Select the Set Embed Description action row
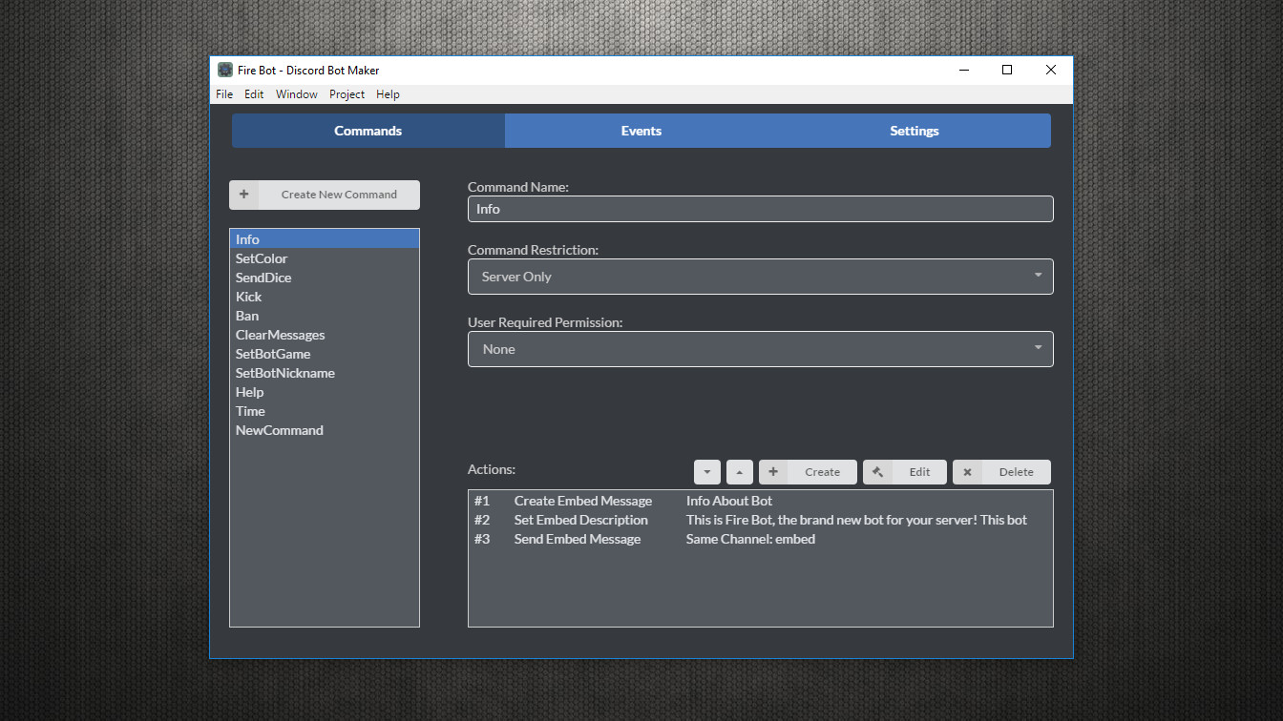 tap(668, 520)
